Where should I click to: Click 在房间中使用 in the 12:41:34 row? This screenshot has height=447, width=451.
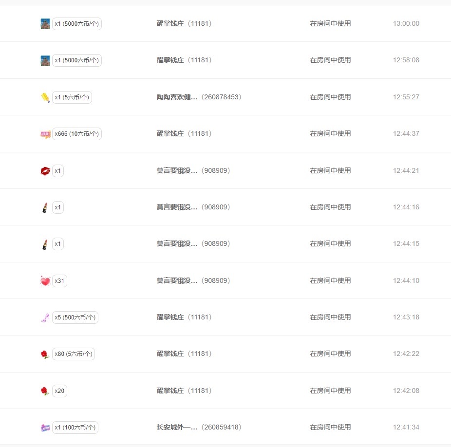tap(330, 427)
